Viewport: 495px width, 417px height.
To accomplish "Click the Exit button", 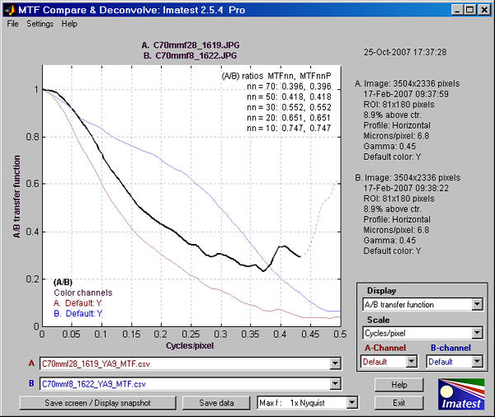I will tap(399, 403).
